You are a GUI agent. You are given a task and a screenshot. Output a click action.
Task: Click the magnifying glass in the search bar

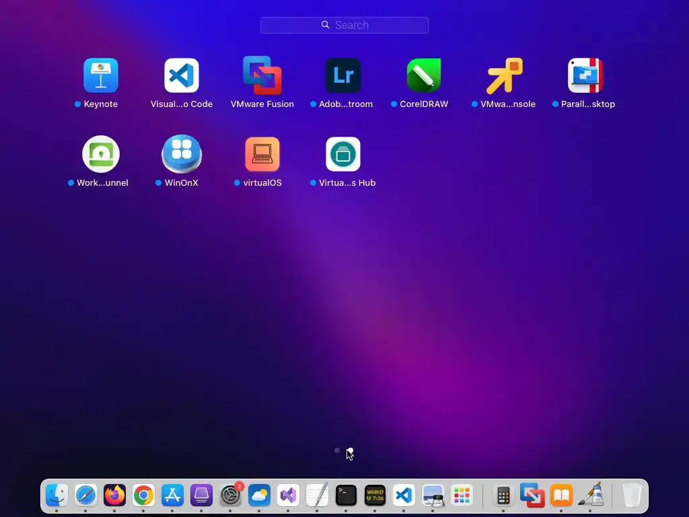pyautogui.click(x=325, y=25)
